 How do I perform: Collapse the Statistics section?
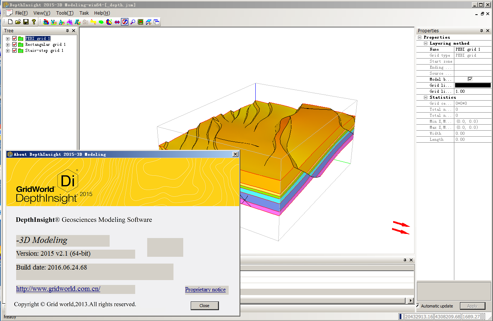coord(426,97)
